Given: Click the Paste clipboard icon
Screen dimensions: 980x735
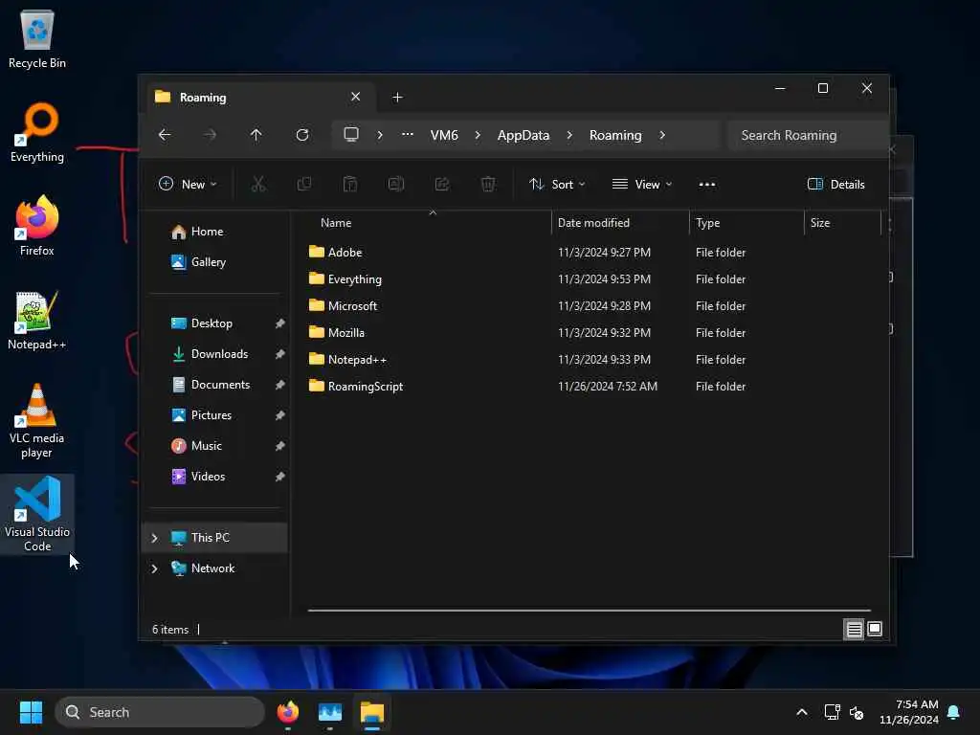Looking at the screenshot, I should click(x=350, y=184).
